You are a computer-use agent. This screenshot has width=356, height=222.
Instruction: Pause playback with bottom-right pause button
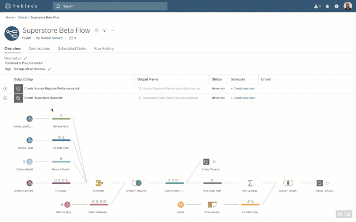(x=340, y=214)
